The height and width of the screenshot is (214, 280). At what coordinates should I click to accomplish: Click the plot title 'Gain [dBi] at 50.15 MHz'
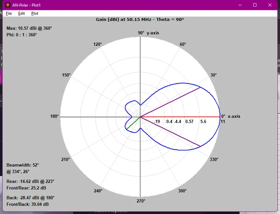click(124, 19)
